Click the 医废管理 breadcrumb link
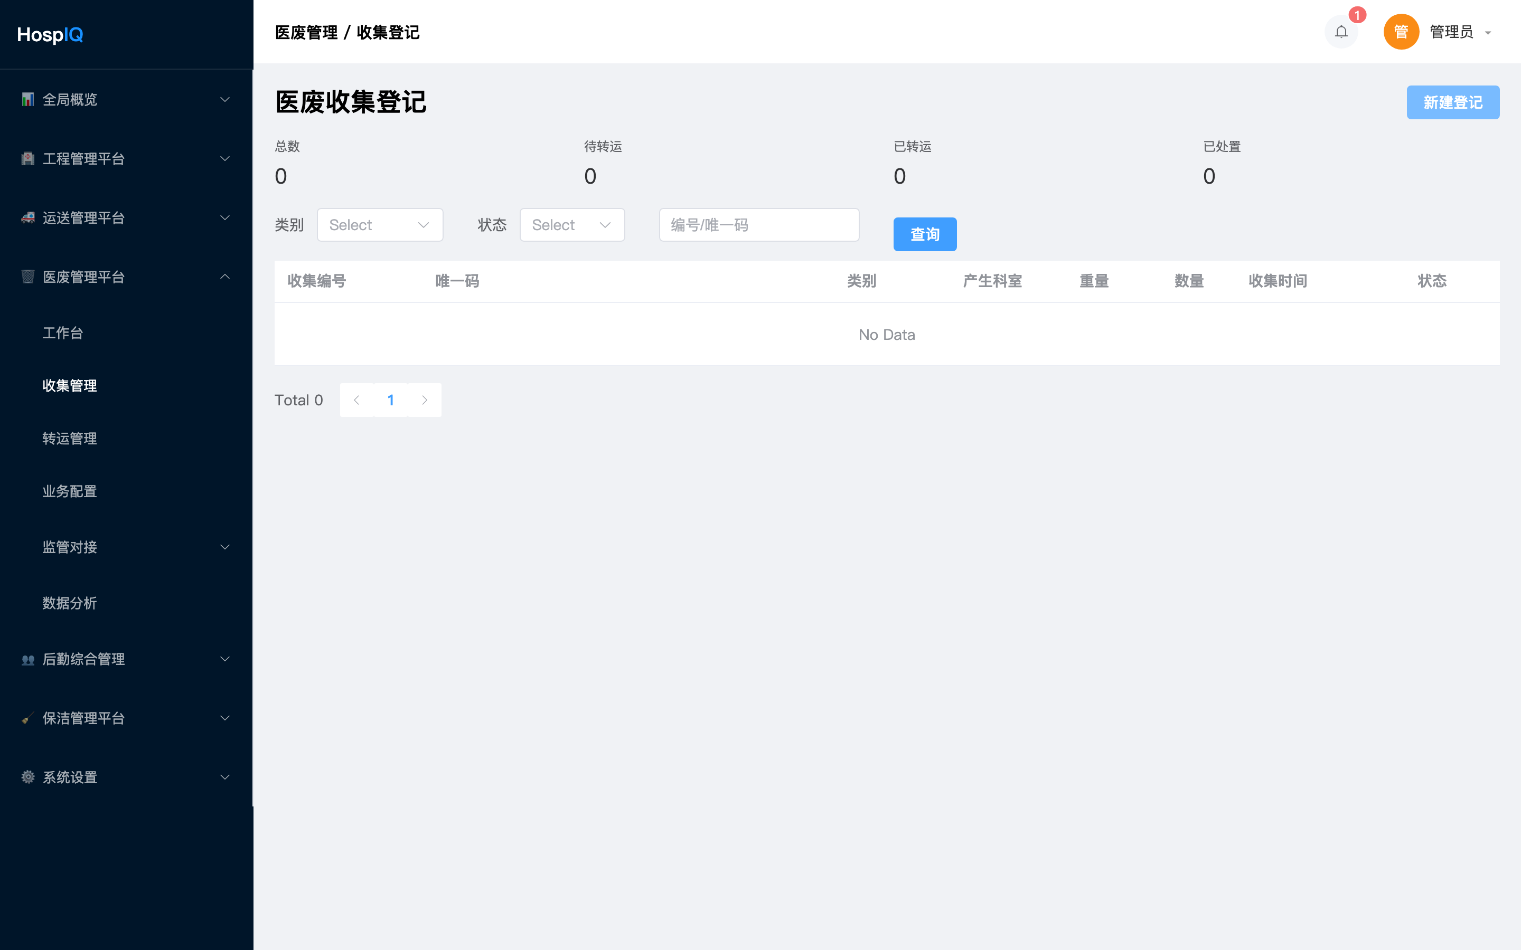Screen dimensions: 1521x950 (x=306, y=33)
